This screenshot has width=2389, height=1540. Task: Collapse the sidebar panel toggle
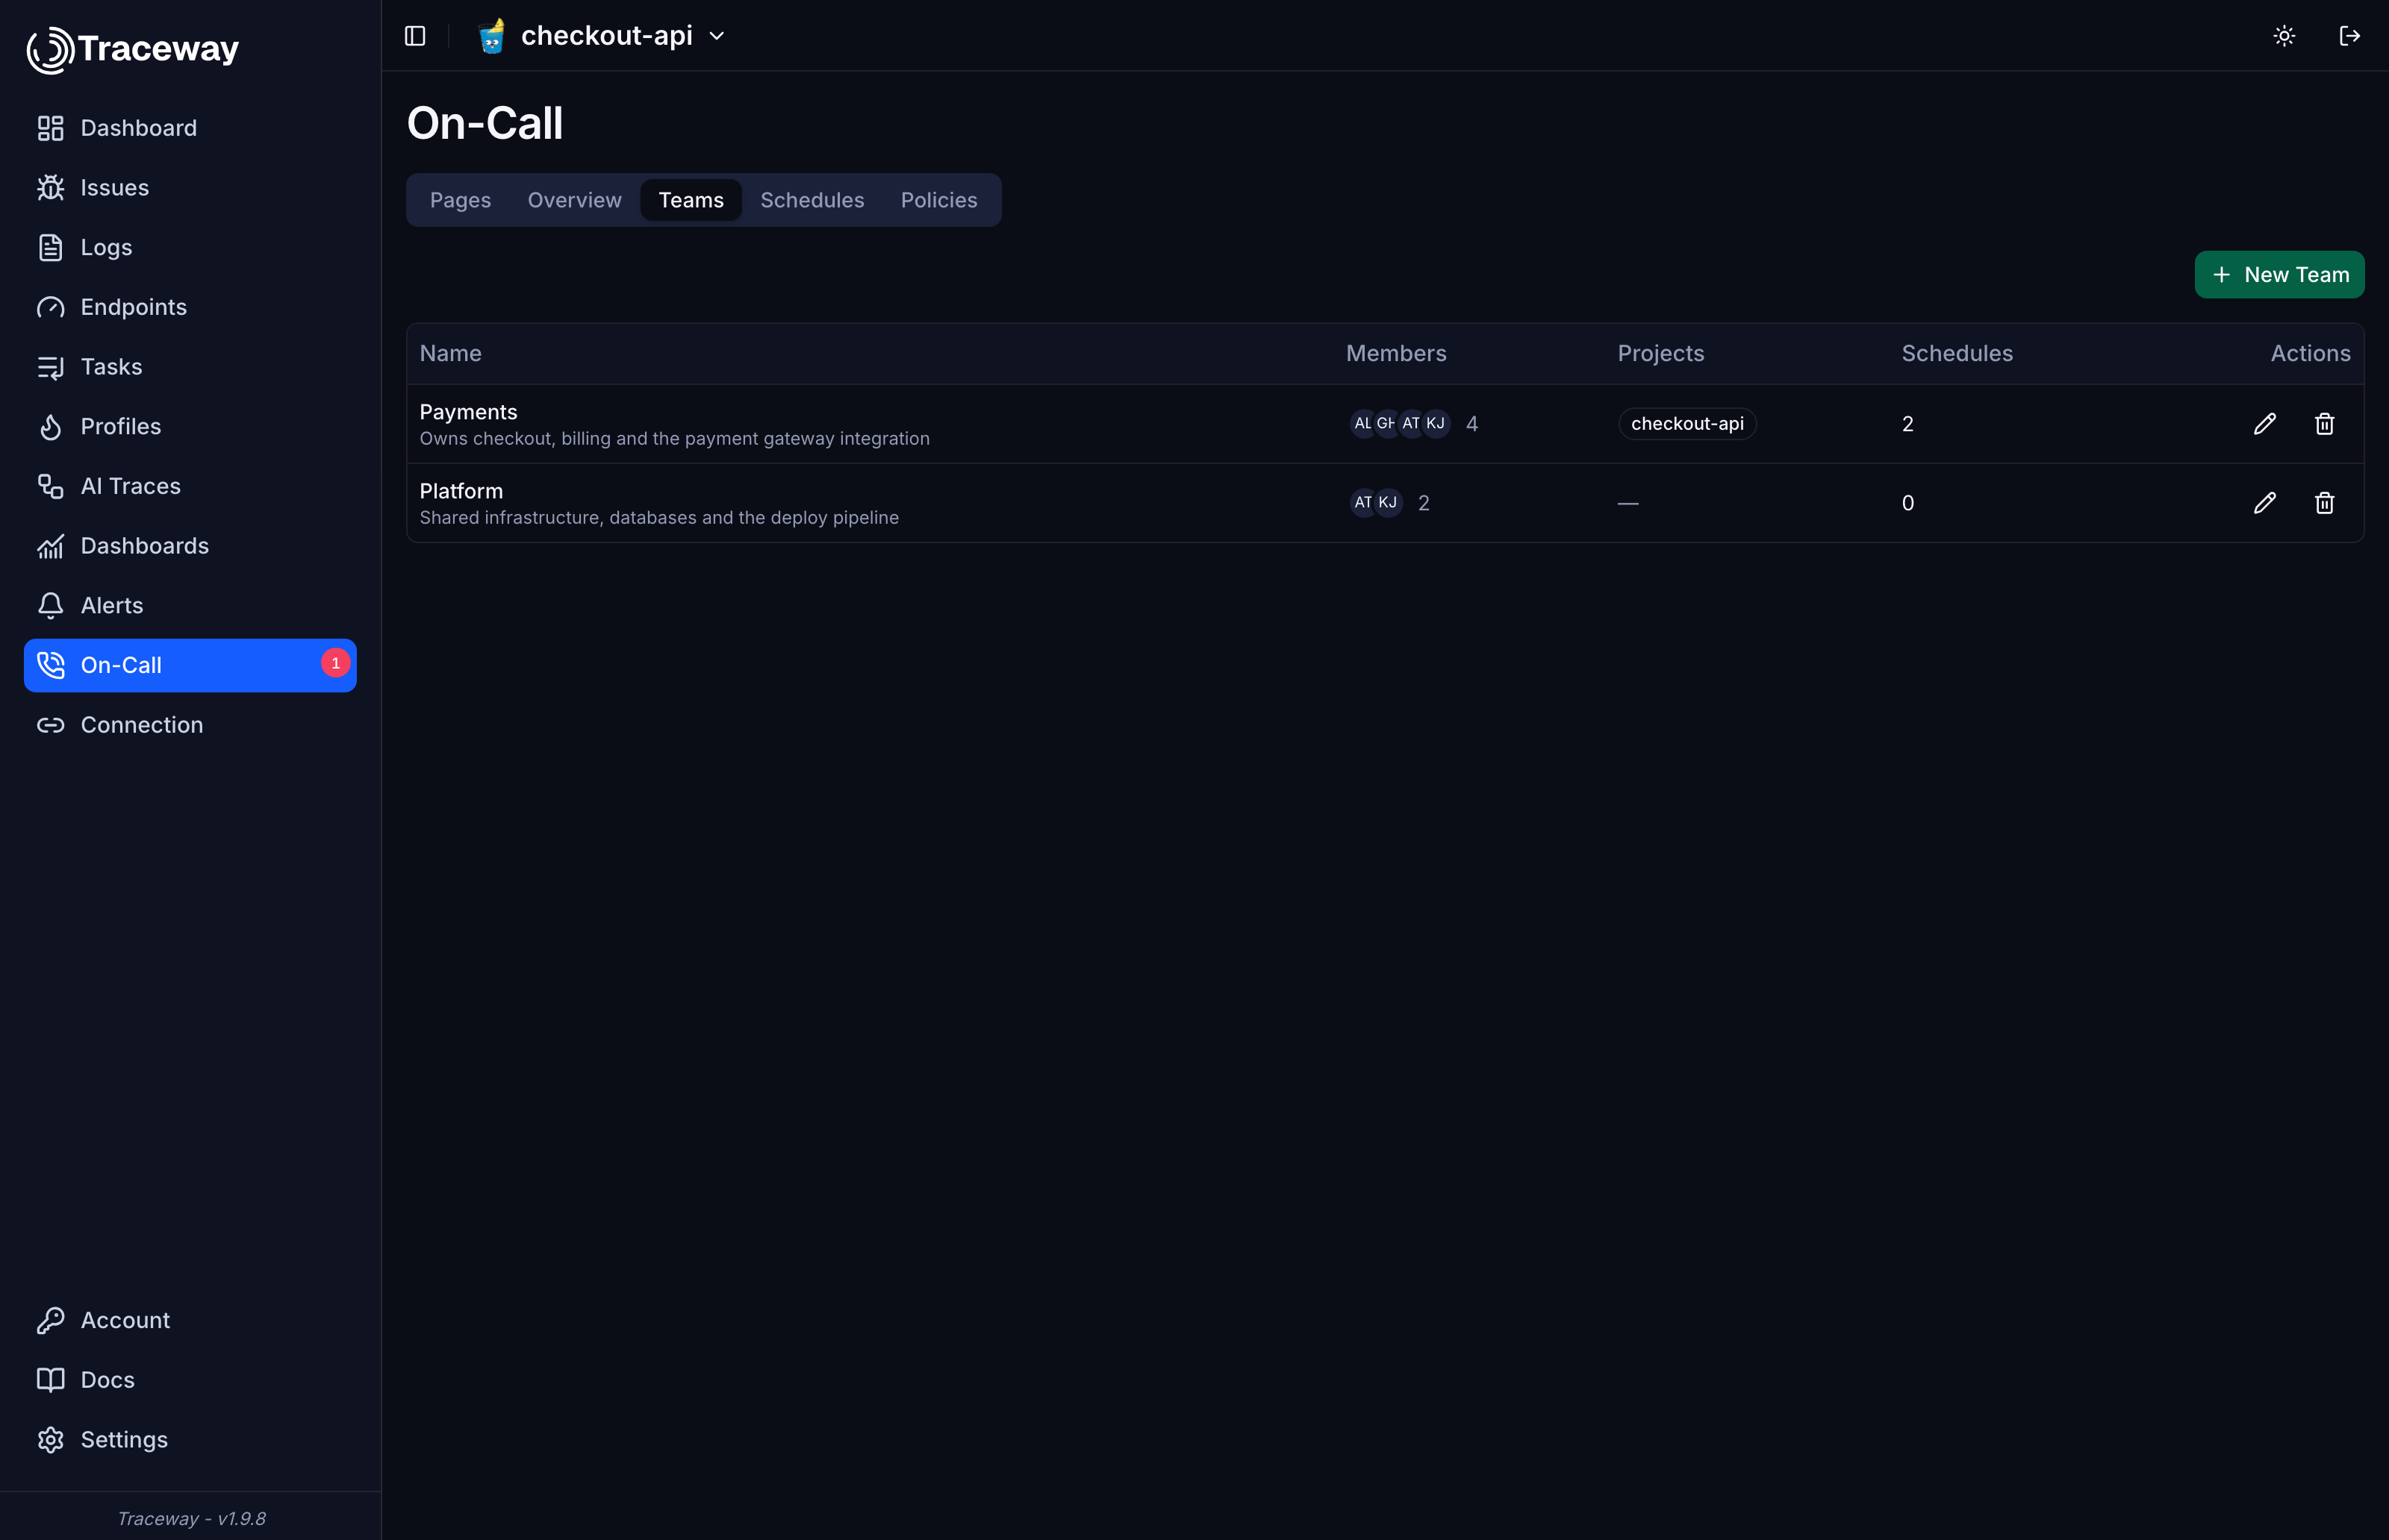pyautogui.click(x=415, y=36)
